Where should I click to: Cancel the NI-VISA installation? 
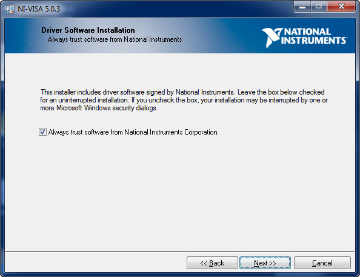pos(322,263)
